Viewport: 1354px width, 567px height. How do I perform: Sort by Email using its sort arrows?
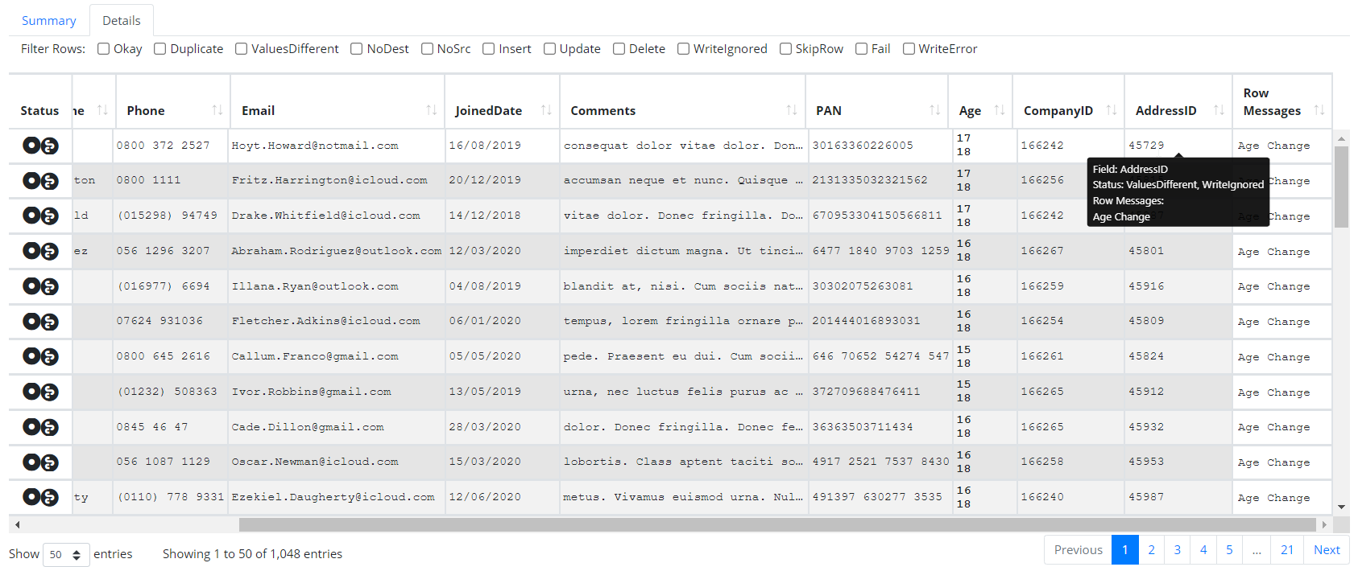tap(432, 110)
